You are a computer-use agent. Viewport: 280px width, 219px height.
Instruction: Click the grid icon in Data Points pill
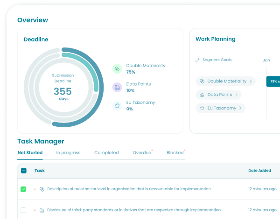tap(202, 95)
